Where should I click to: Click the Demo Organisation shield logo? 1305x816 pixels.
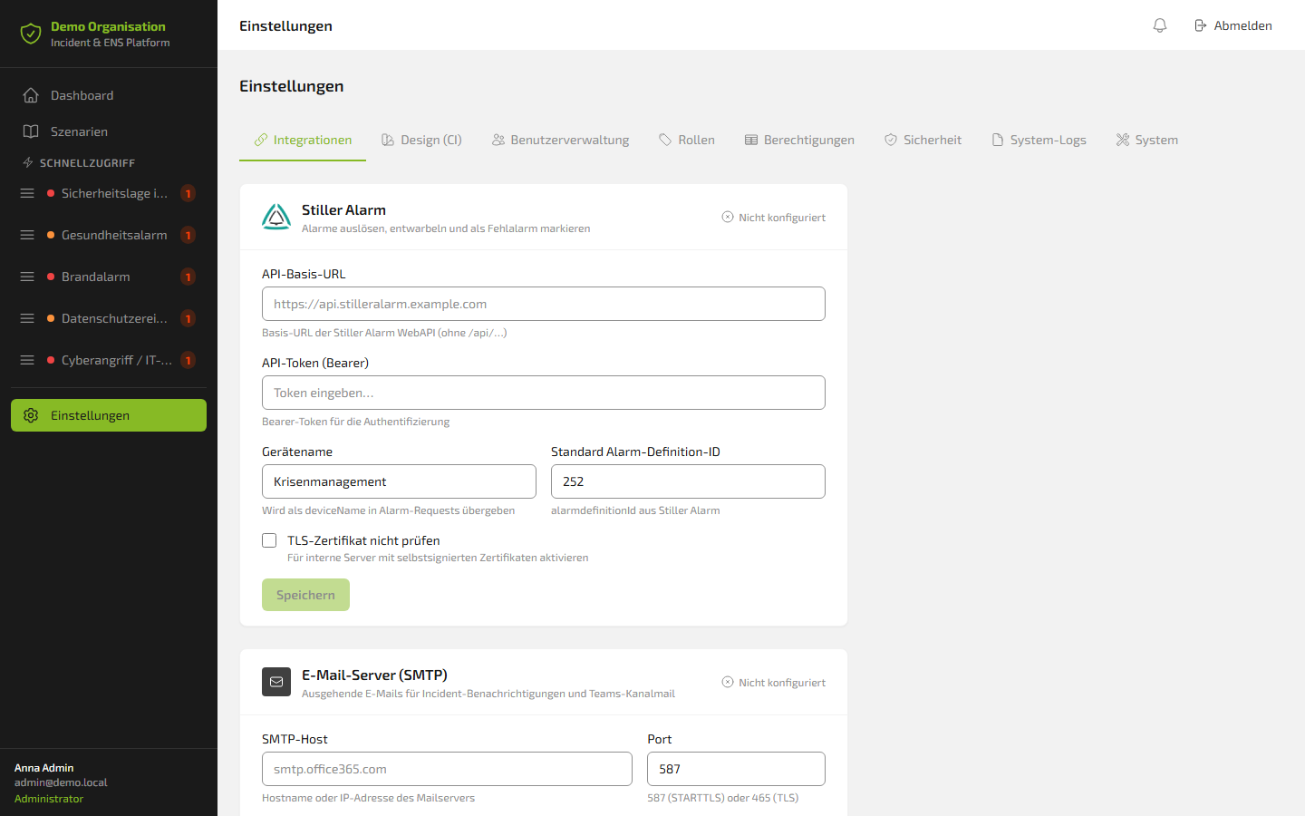point(31,34)
